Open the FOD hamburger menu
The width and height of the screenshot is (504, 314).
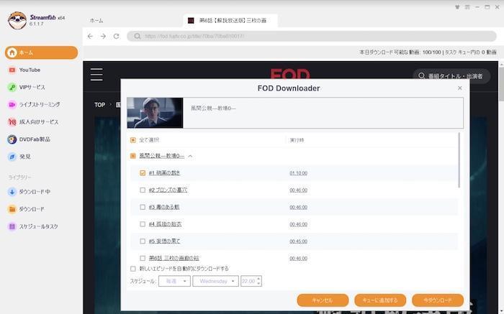tap(96, 74)
